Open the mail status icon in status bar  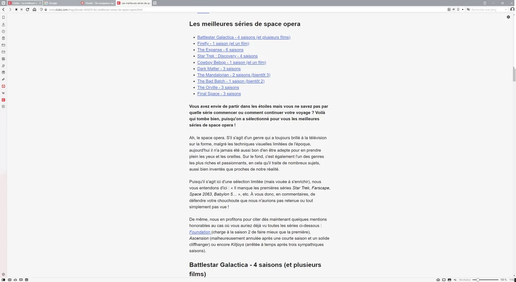[x=21, y=280]
